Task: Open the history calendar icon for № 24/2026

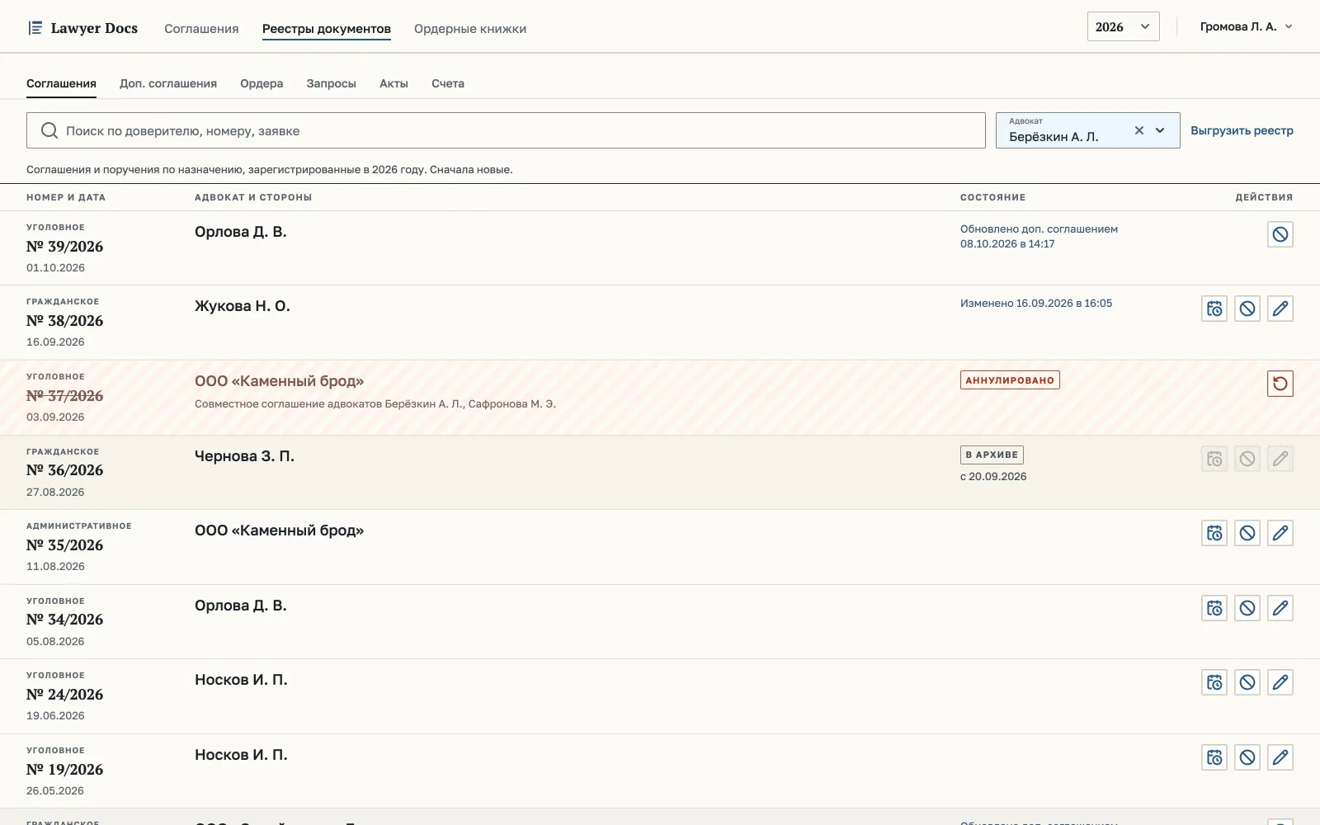Action: click(x=1214, y=682)
